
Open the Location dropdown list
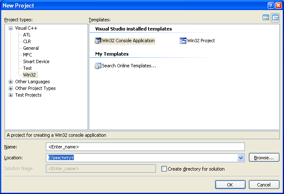pyautogui.click(x=241, y=158)
